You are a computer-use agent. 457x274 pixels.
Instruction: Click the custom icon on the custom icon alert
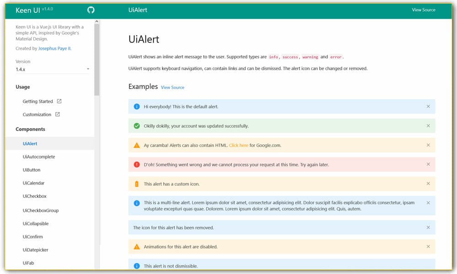click(x=136, y=183)
